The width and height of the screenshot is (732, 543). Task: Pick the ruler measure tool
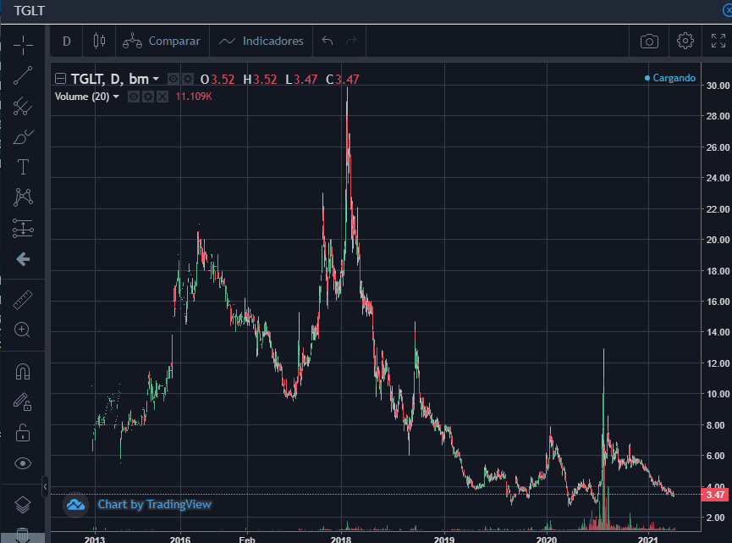click(23, 298)
